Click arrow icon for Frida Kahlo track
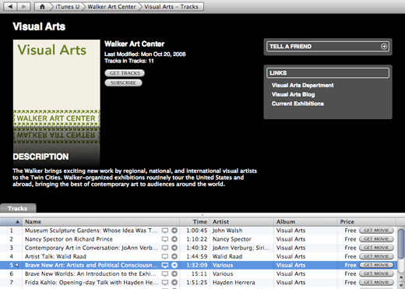Screen dimensions: 405x289 pyautogui.click(x=174, y=283)
